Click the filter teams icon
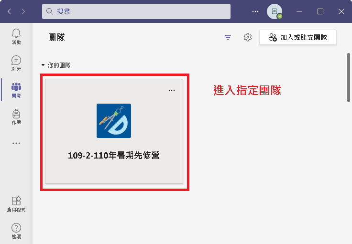Screen dimensions: 352x244 (228, 37)
